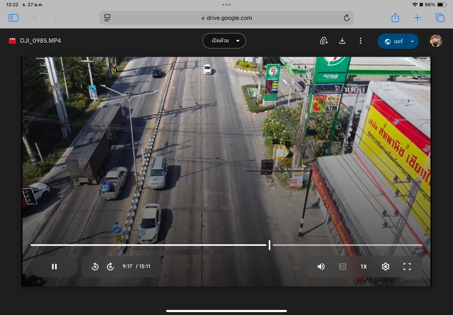Open Google account profile avatar
The height and width of the screenshot is (315, 453).
436,41
